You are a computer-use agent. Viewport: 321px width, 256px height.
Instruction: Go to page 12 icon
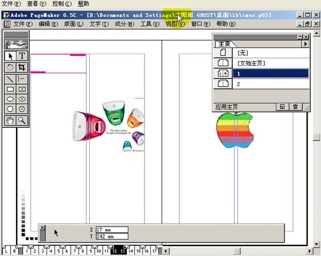click(114, 251)
